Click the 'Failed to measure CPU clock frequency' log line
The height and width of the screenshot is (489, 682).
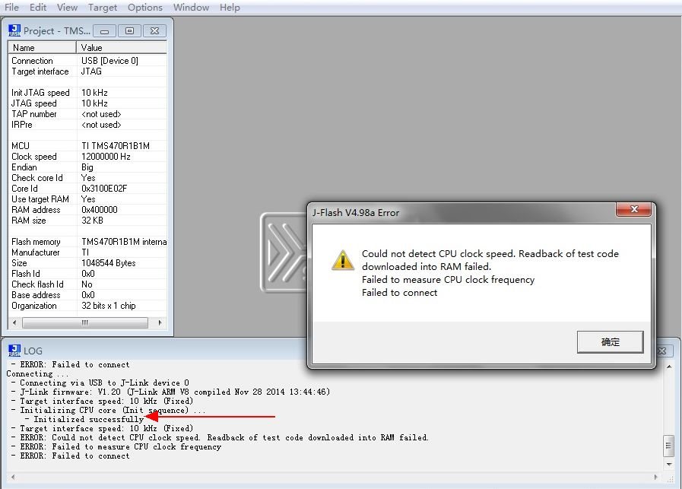pyautogui.click(x=116, y=447)
